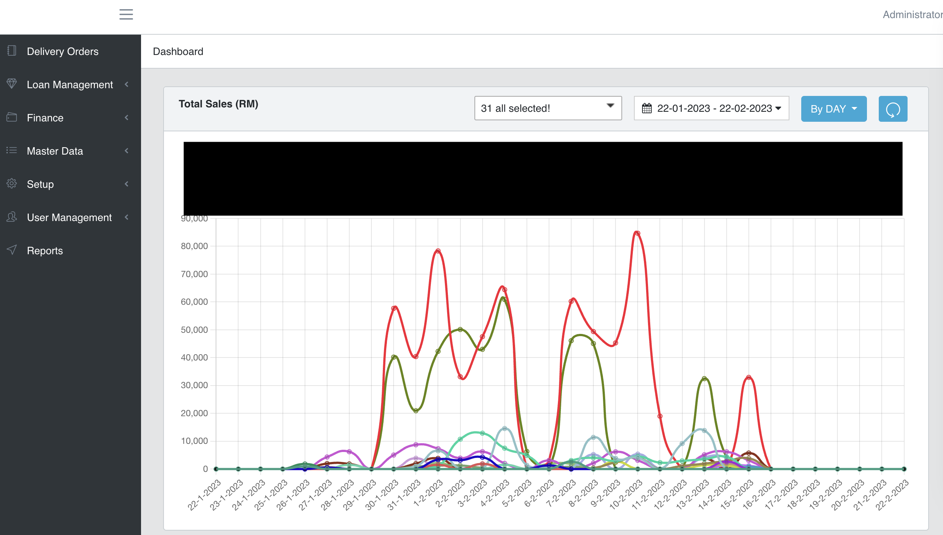Click the Reports paper plane icon
The width and height of the screenshot is (943, 535).
(x=11, y=250)
